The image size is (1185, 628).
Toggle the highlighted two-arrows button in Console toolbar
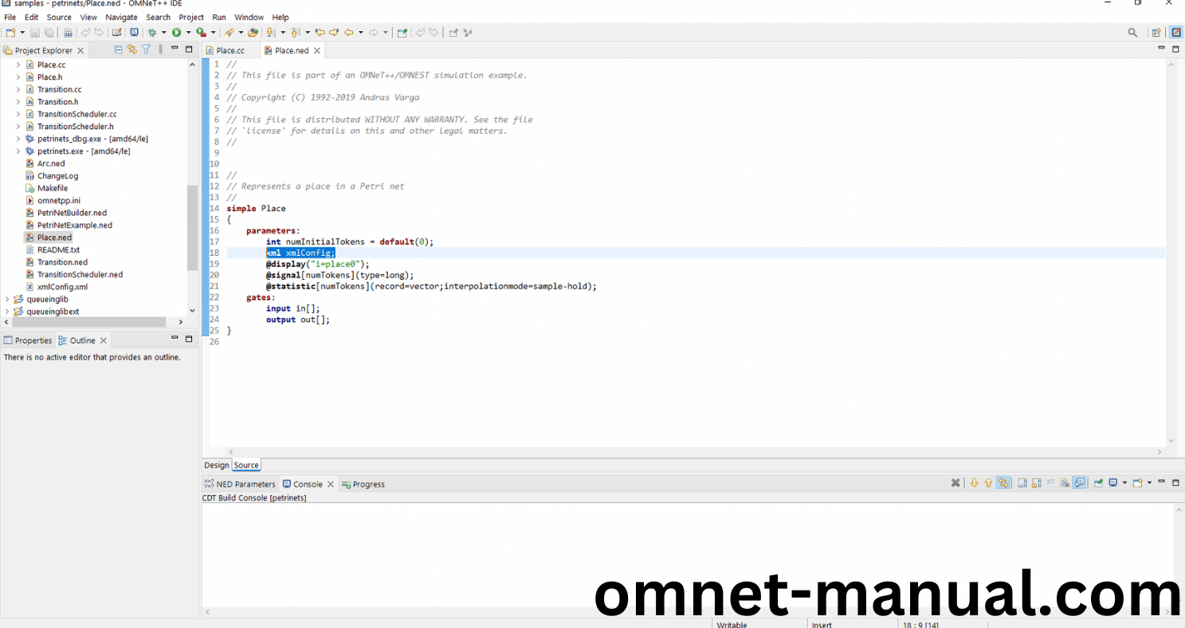(1003, 483)
